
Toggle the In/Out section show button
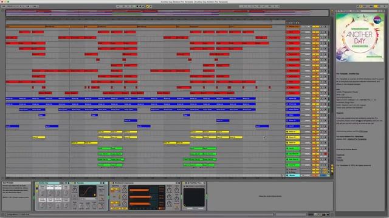[332, 165]
